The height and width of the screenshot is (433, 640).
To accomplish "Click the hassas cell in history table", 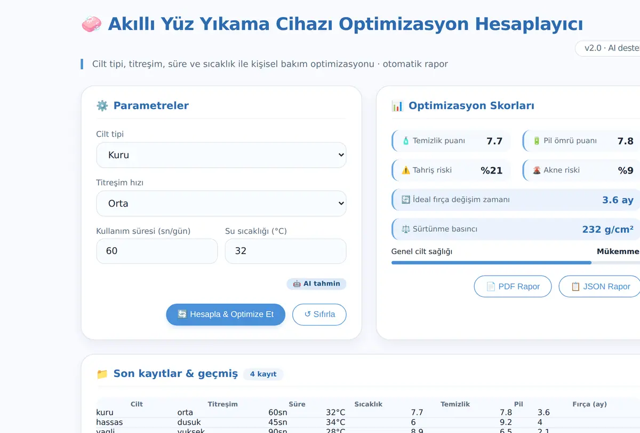I will point(109,422).
